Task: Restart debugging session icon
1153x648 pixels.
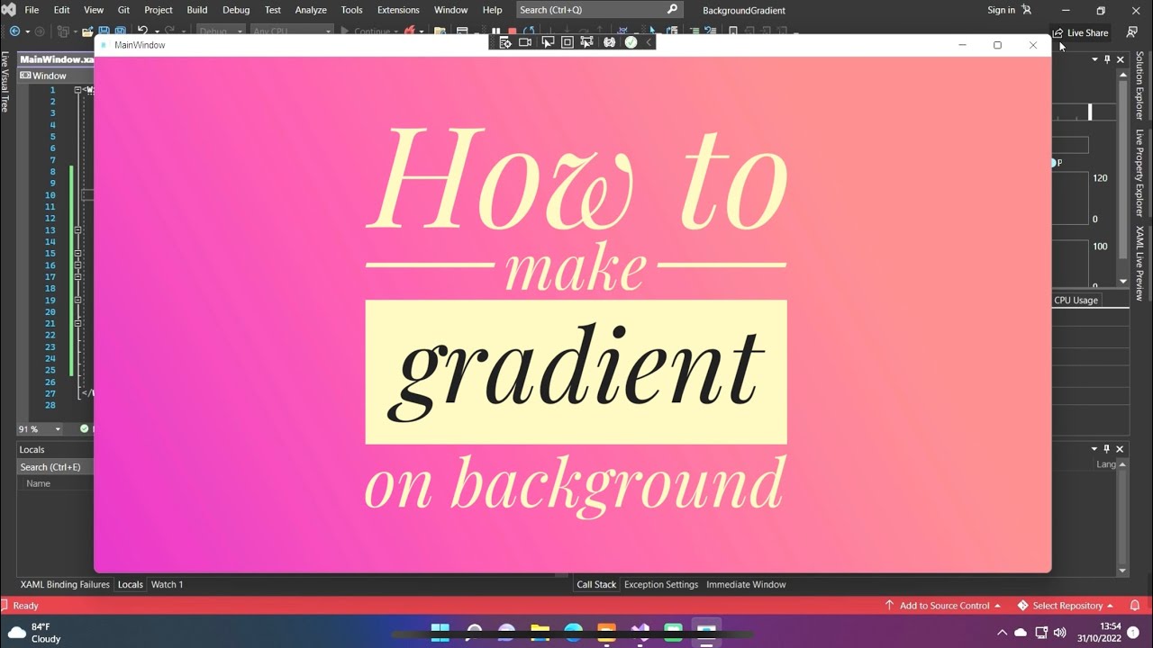Action: point(529,31)
